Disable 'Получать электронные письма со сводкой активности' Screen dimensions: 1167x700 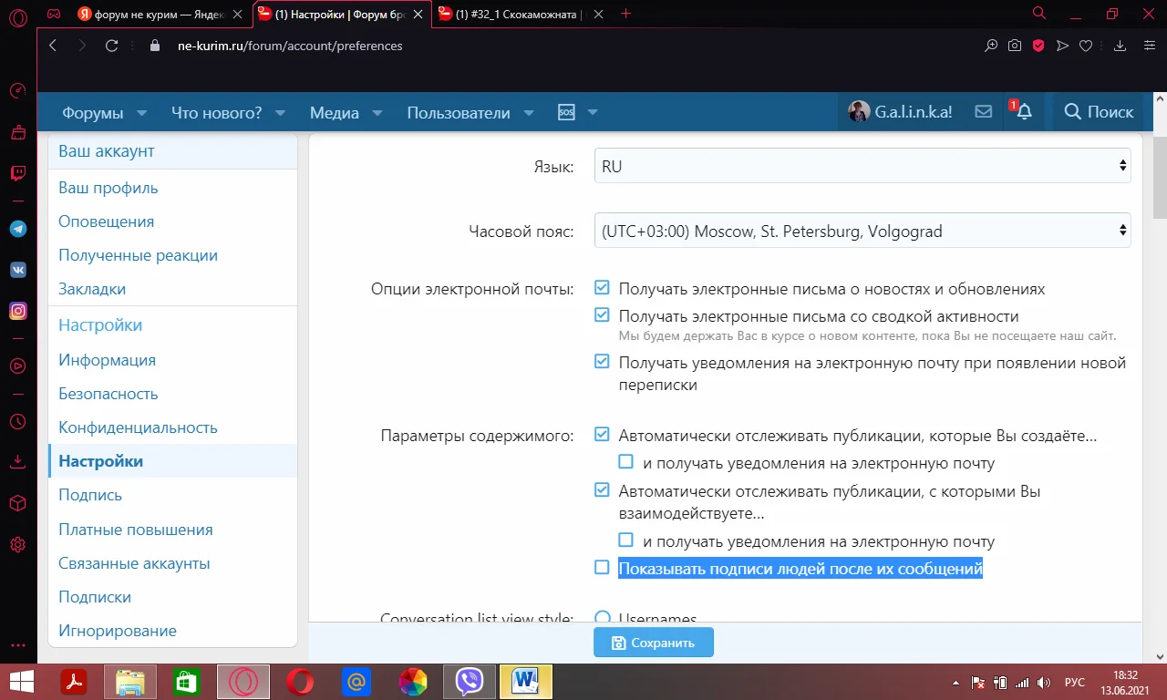602,315
